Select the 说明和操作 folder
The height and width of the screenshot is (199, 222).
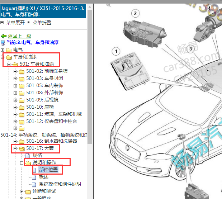[x=44, y=162]
